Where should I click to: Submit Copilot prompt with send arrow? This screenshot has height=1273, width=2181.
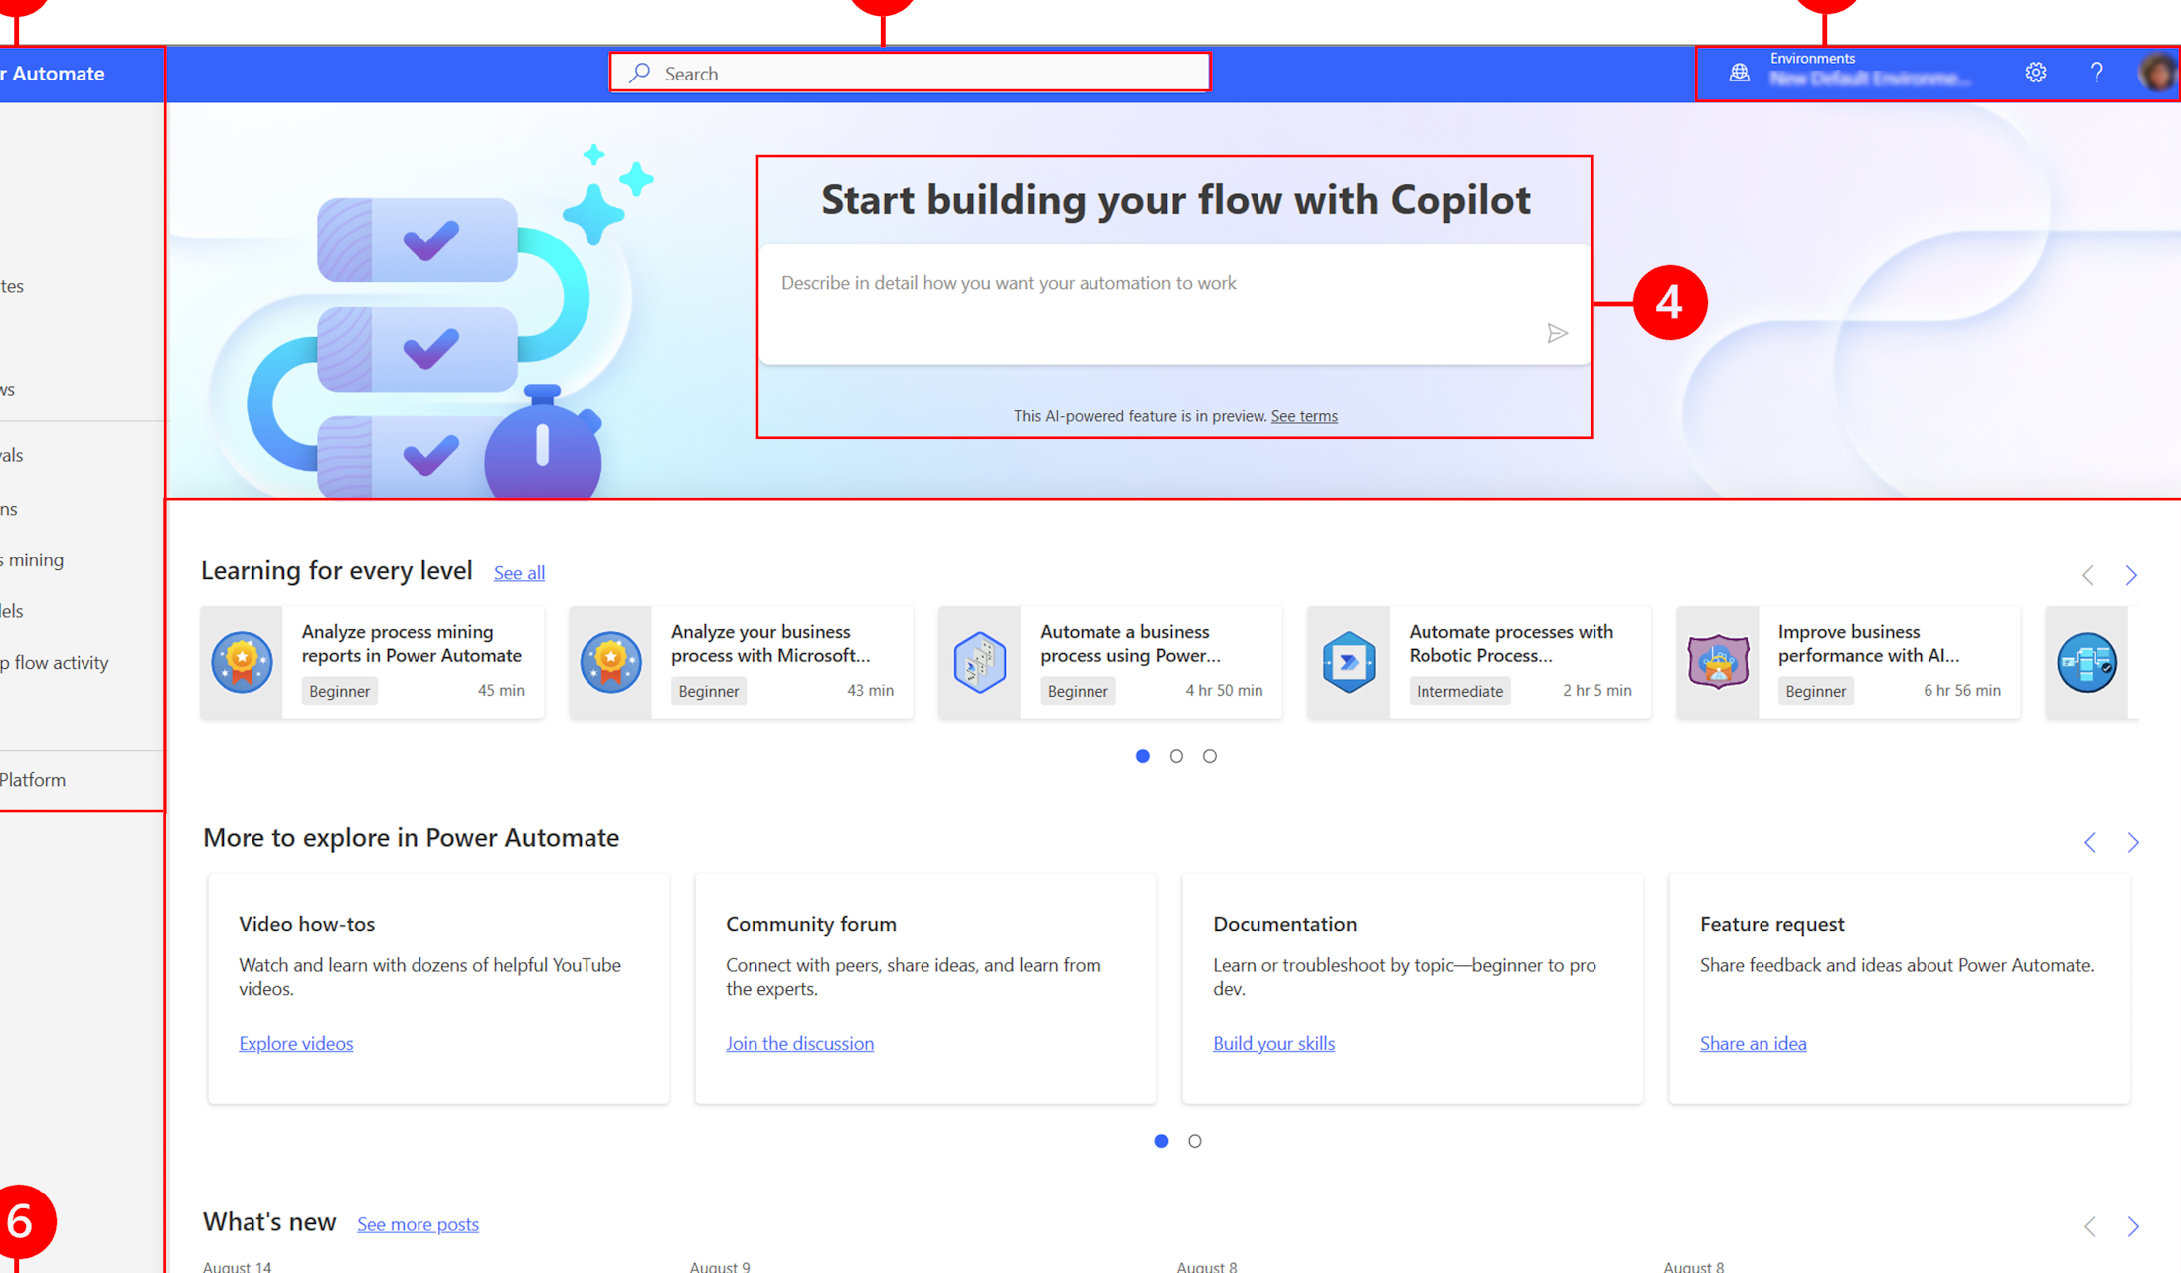pos(1556,334)
